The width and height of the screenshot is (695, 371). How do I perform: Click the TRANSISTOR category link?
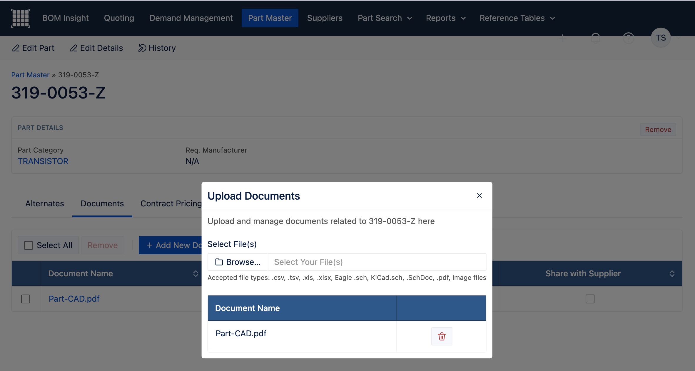point(43,161)
